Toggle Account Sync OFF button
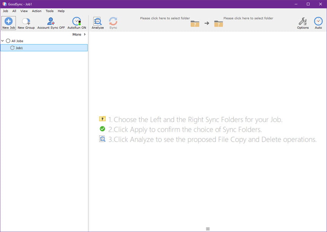The image size is (327, 232). [x=51, y=23]
